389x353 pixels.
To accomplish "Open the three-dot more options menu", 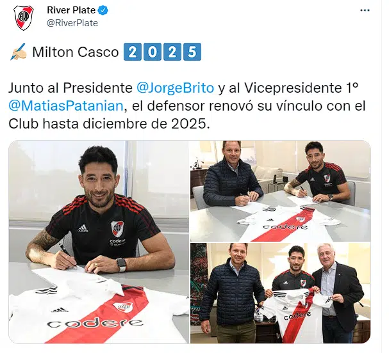I will 365,10.
